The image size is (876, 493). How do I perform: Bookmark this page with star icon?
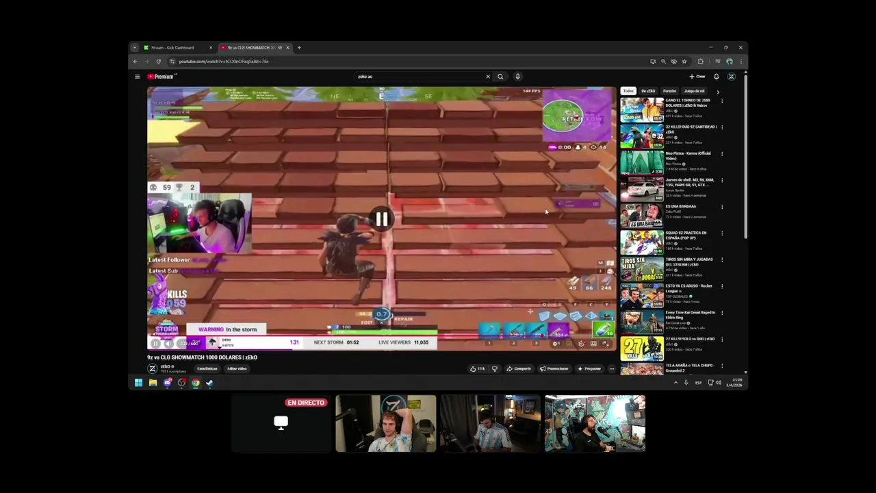[x=684, y=62]
